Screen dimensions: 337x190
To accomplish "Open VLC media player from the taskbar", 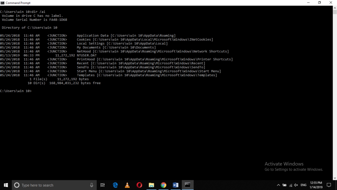I will [127, 185].
